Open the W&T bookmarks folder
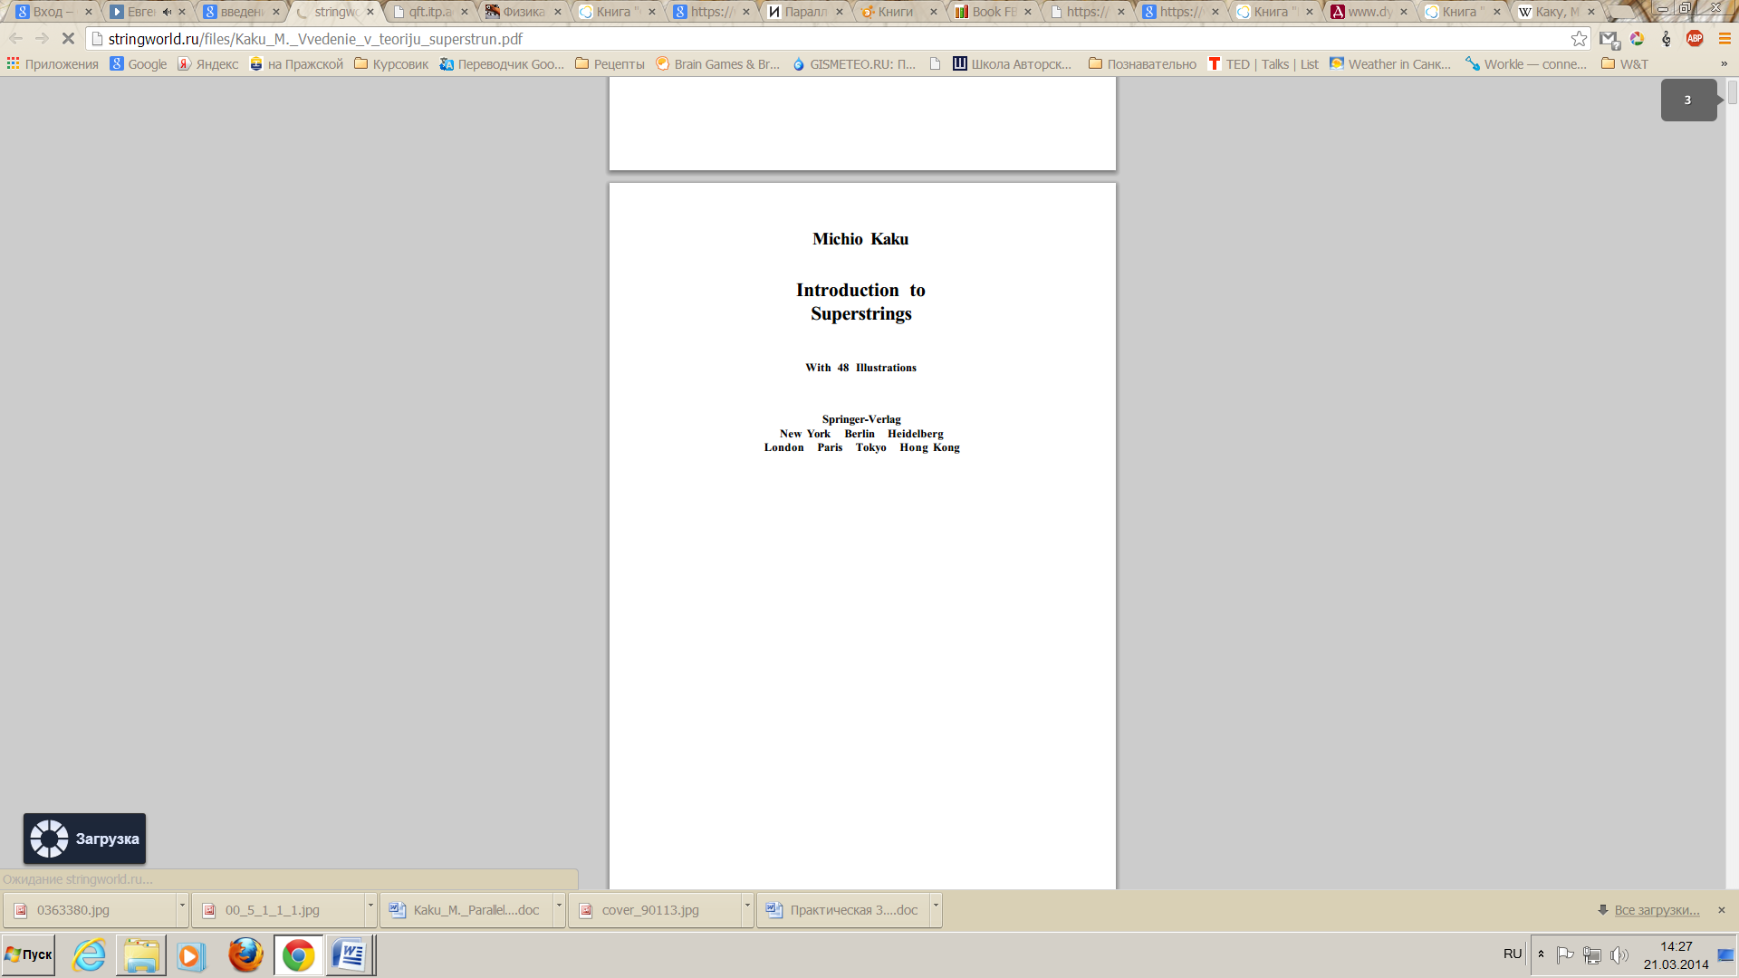This screenshot has width=1739, height=978. point(1625,64)
